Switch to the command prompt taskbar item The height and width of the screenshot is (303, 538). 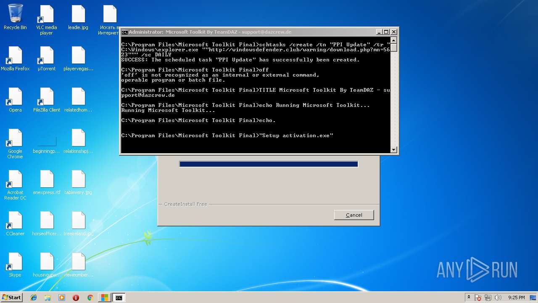click(x=119, y=298)
